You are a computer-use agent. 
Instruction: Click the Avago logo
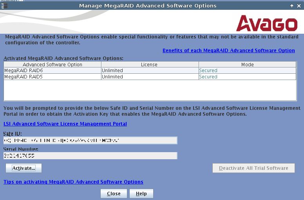pos(267,23)
